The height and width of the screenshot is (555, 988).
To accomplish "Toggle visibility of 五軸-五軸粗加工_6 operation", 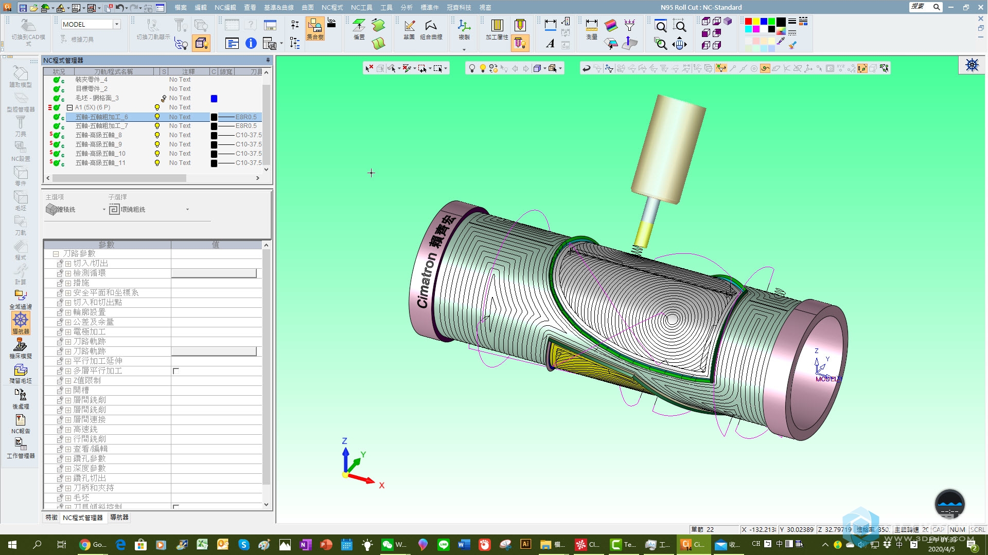I will 157,117.
